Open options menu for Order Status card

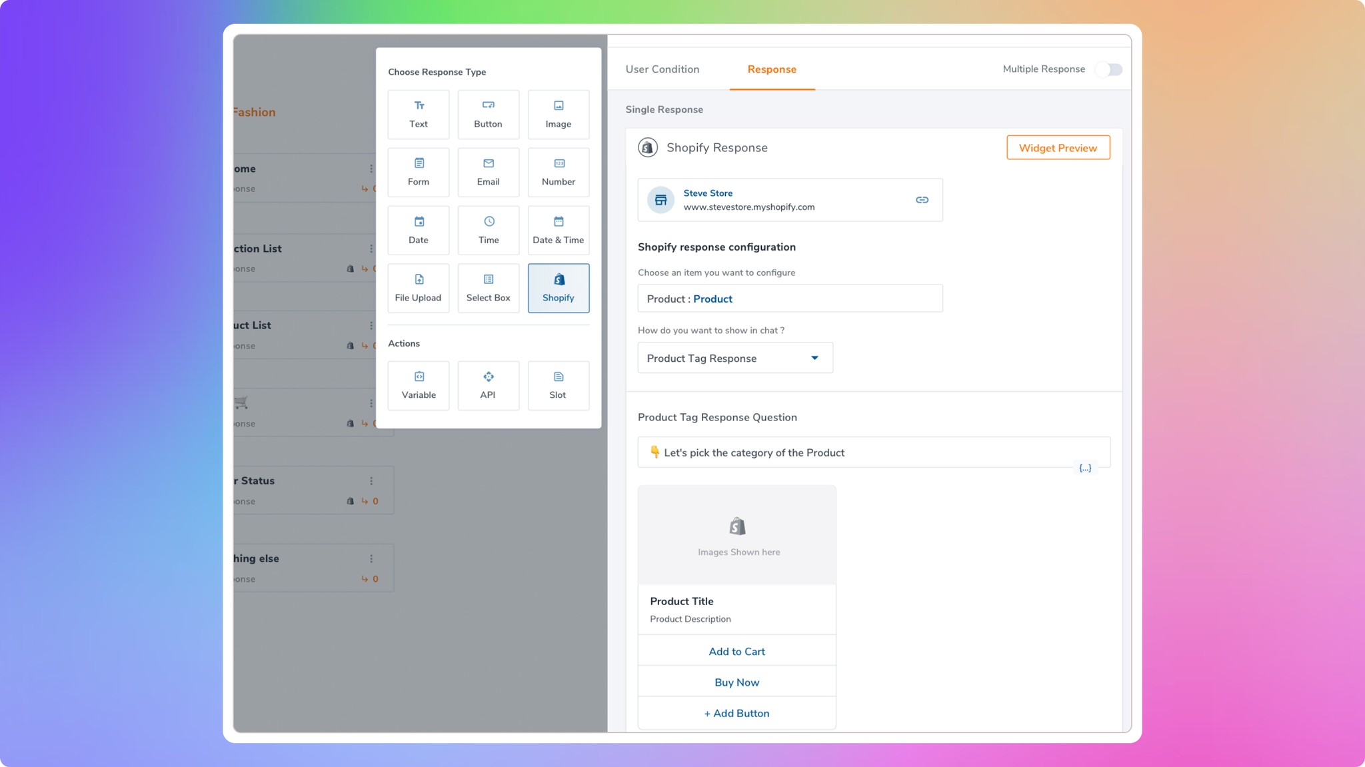pos(371,480)
